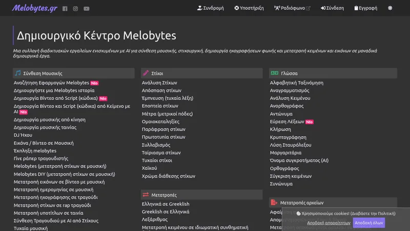The image size is (410, 231).
Task: Select the Σύνθεση Μουσικής section header
Action: tap(74, 73)
